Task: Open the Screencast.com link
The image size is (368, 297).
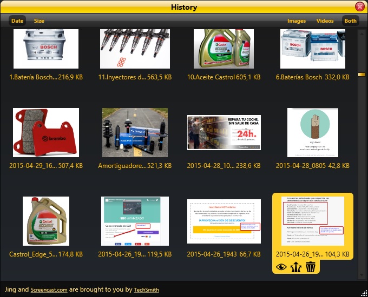Action: tap(49, 290)
